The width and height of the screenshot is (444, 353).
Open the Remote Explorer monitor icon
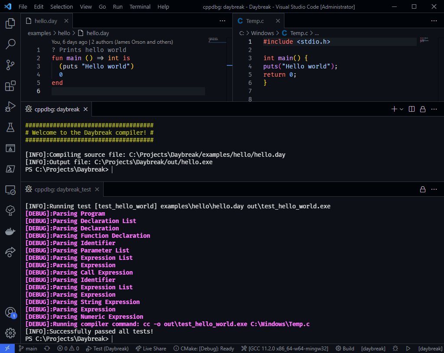coord(10,190)
